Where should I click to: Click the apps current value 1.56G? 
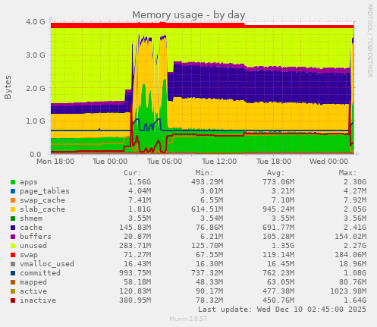(x=140, y=182)
